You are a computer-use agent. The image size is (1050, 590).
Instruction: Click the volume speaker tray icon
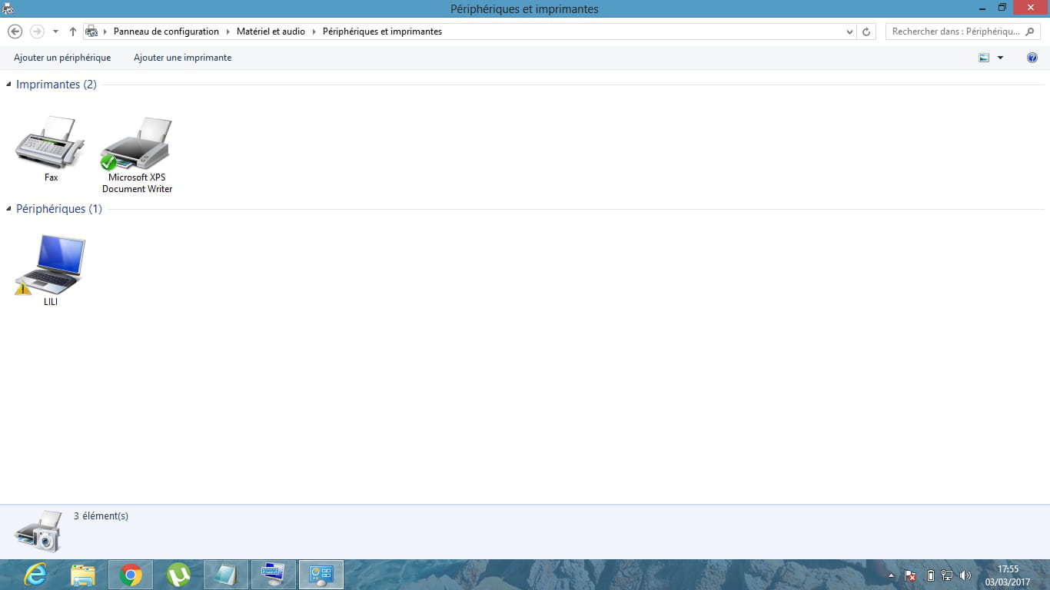[965, 575]
